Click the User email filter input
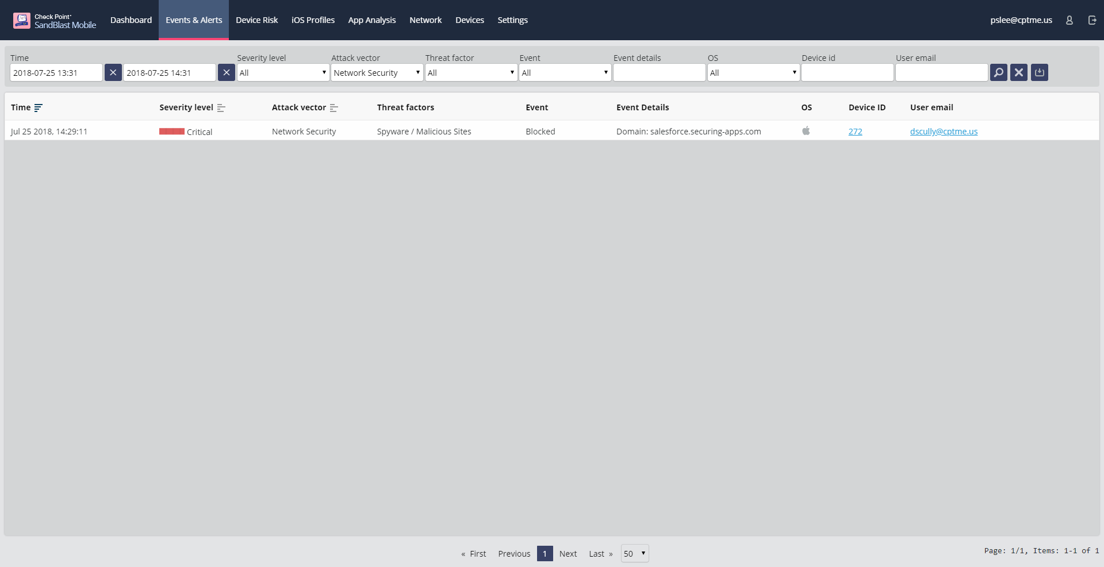The image size is (1104, 567). click(x=942, y=72)
